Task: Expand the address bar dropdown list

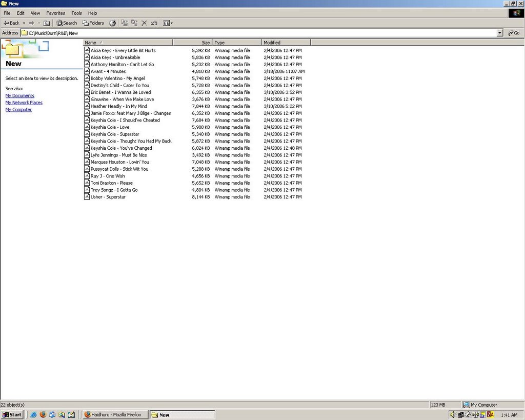Action: [x=500, y=33]
